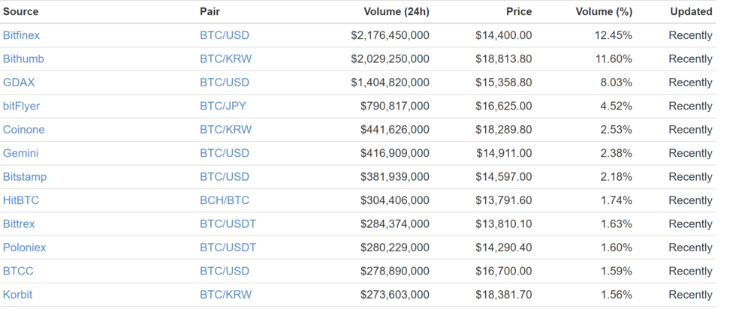The height and width of the screenshot is (309, 751).
Task: Click the BCH/BTC pair link
Action: [x=225, y=200]
